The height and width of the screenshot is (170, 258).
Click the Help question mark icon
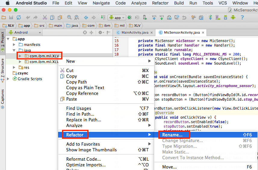point(242,17)
